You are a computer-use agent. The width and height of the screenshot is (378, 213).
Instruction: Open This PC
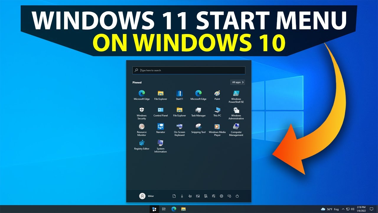click(x=217, y=112)
